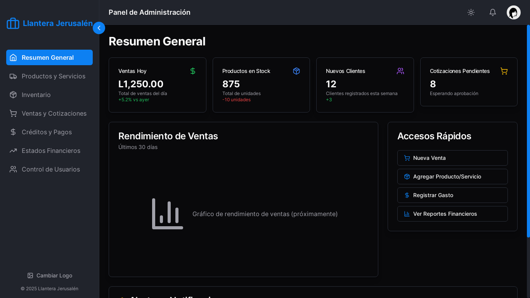Click the image icon beside Cambiar Logo
Viewport: 530px width, 298px height.
point(30,275)
